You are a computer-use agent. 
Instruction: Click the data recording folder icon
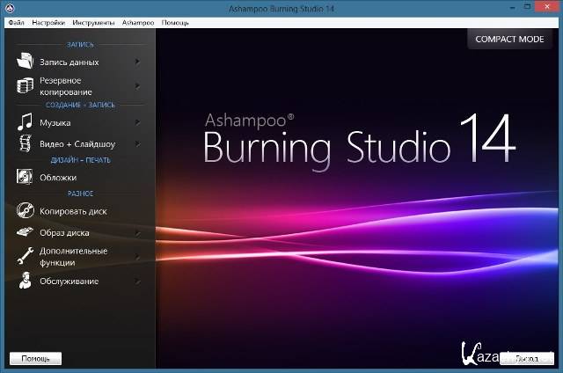coord(25,62)
